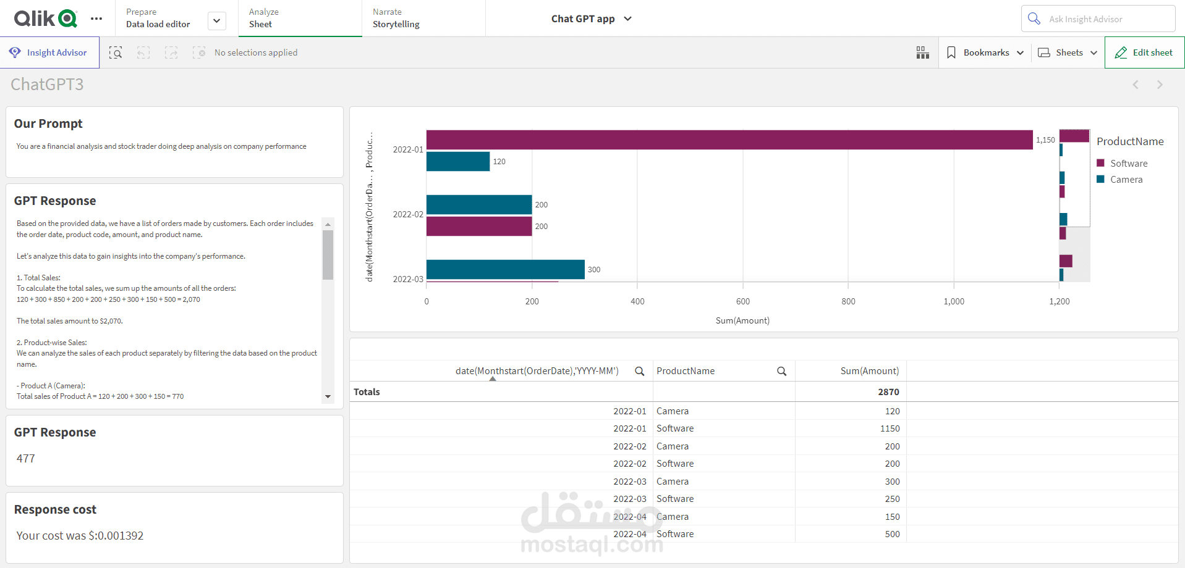
Task: Select the Camera legend swatch
Action: point(1100,179)
